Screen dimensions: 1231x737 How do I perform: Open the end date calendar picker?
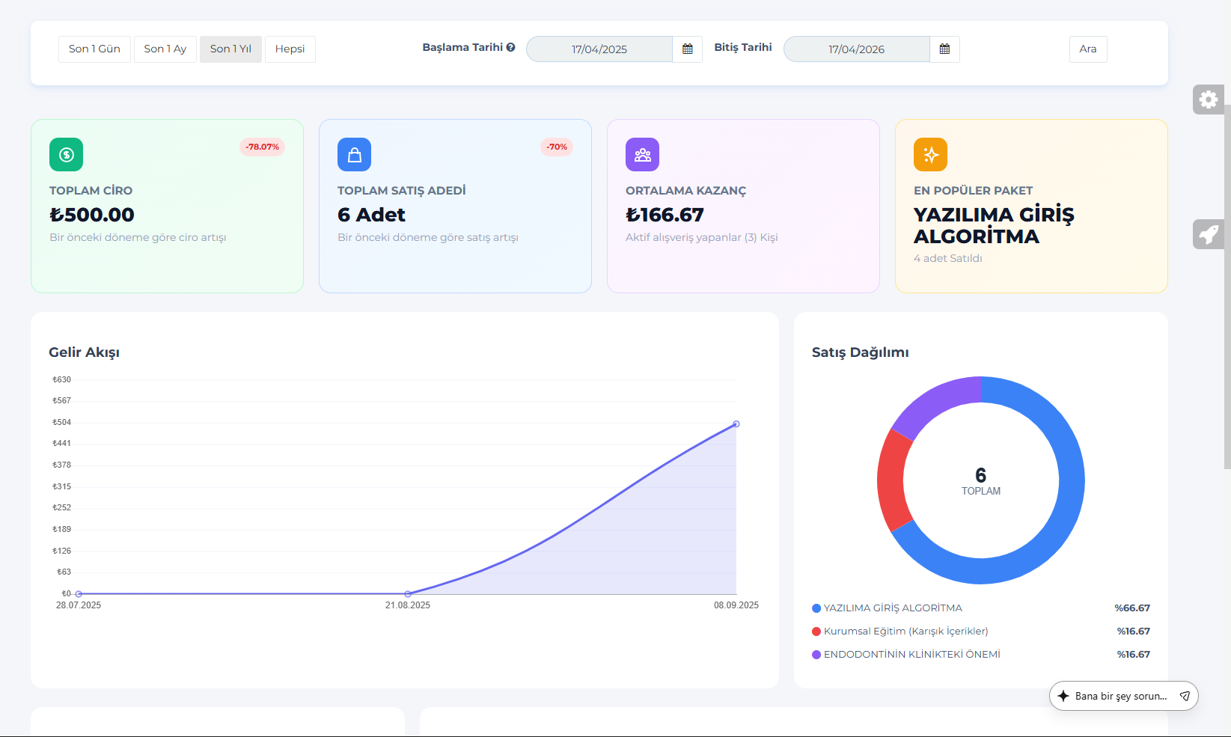pos(944,49)
